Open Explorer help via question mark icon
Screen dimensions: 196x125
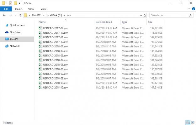[x=193, y=9]
